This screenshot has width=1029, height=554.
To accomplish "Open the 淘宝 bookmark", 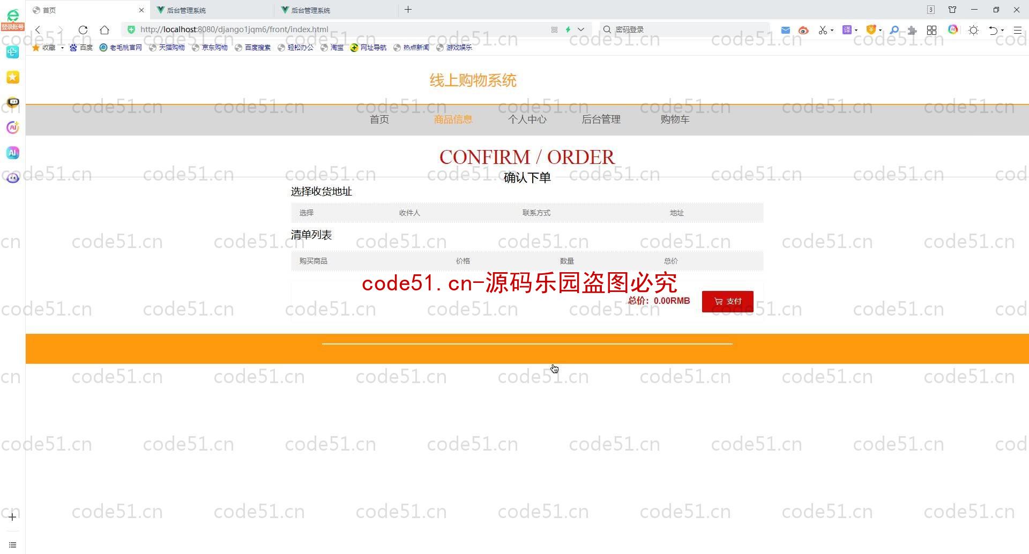I will [x=332, y=48].
